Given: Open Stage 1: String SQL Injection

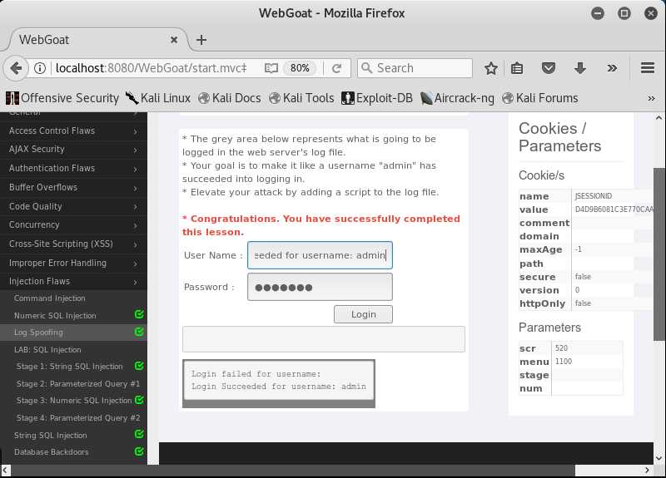Looking at the screenshot, I should pyautogui.click(x=69, y=367).
